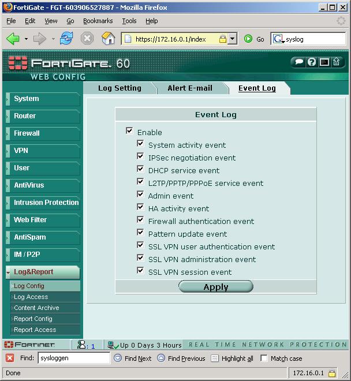
Task: Reload the page with the refresh icon
Action: [x=66, y=39]
